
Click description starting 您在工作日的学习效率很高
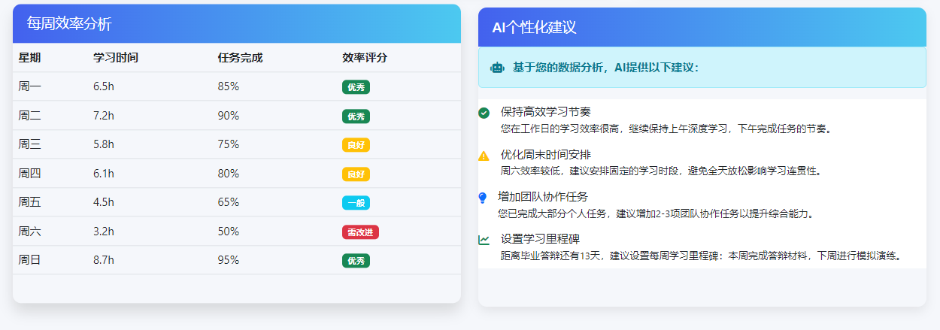(667, 129)
